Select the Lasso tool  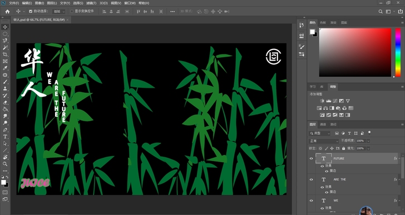5,41
